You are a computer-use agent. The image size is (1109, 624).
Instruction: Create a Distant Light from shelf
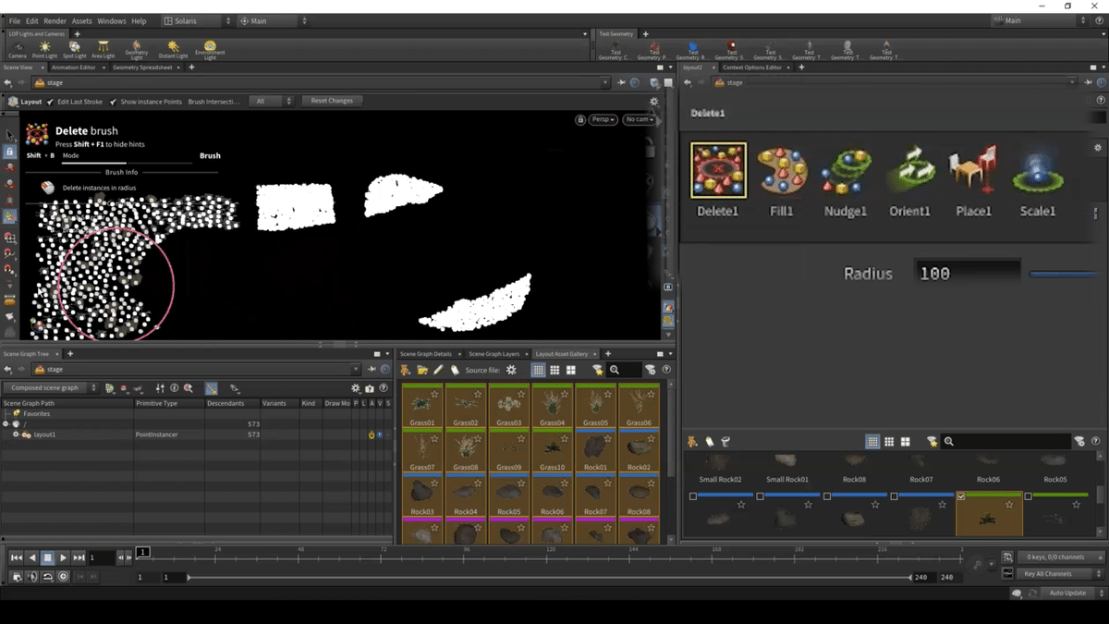coord(173,50)
